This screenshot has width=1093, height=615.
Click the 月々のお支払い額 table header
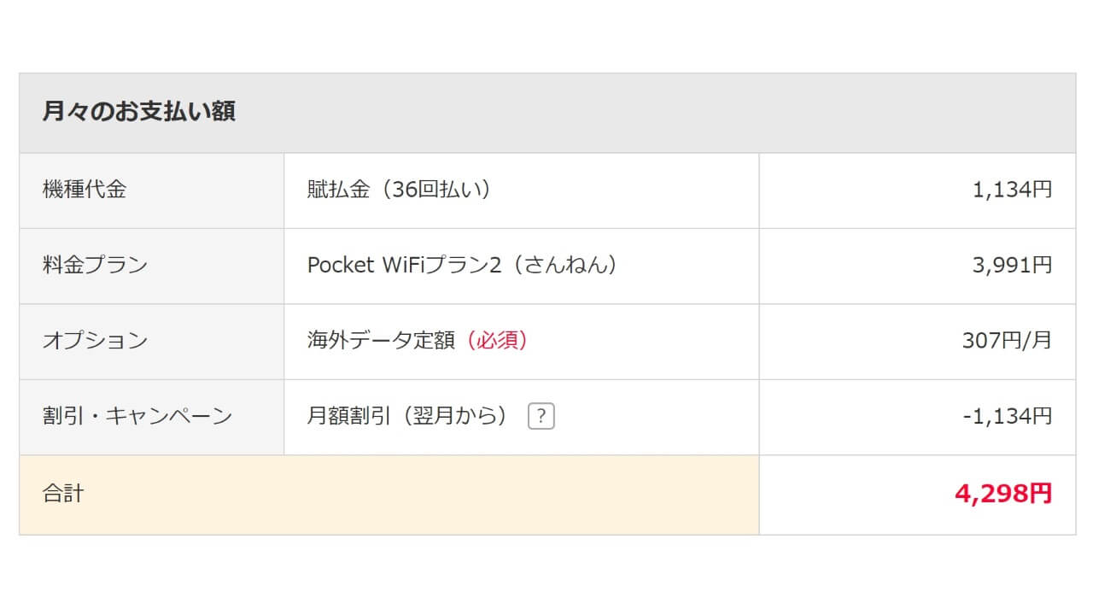(139, 112)
